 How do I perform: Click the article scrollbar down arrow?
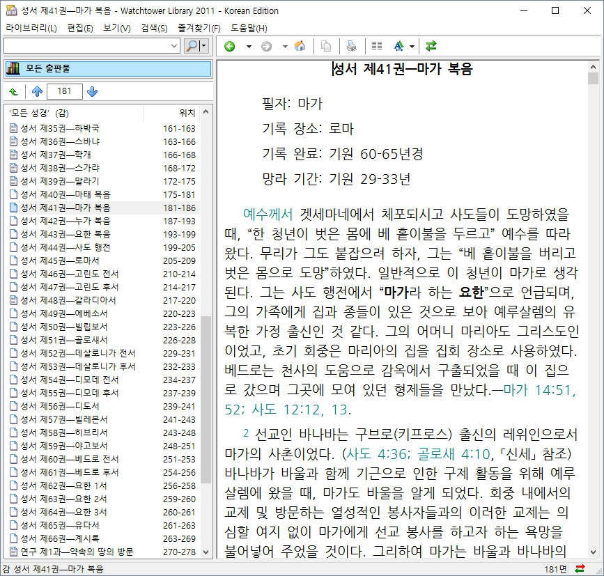coord(594,552)
